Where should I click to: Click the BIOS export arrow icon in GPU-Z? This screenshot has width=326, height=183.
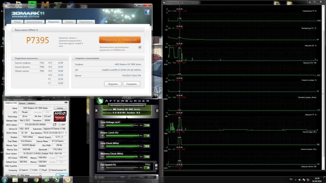click(x=55, y=125)
